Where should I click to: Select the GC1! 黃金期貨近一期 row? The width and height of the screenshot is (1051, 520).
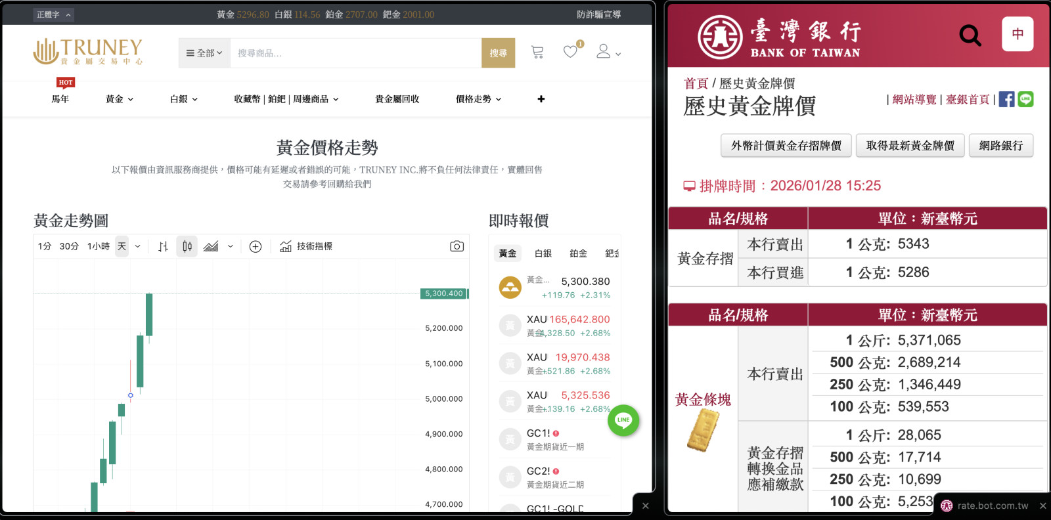[554, 439]
